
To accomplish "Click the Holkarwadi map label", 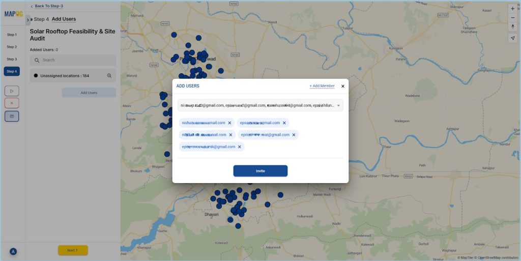I will tap(305, 216).
